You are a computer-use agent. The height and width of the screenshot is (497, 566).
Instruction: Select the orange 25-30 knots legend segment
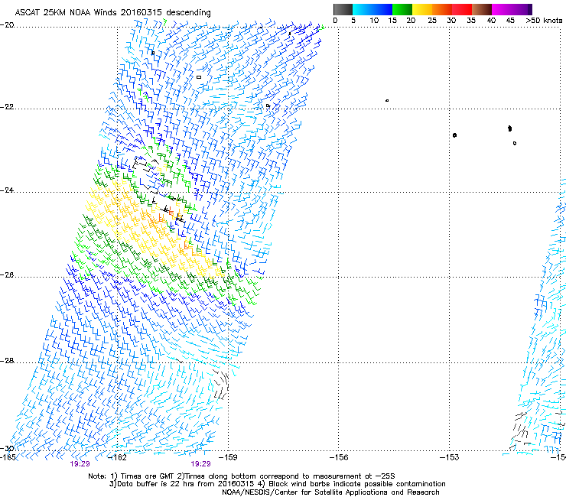pos(442,9)
